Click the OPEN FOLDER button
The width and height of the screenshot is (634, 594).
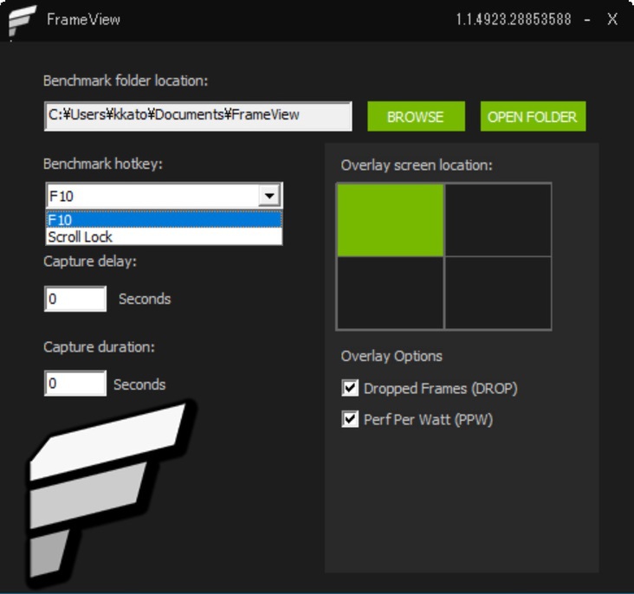(533, 116)
